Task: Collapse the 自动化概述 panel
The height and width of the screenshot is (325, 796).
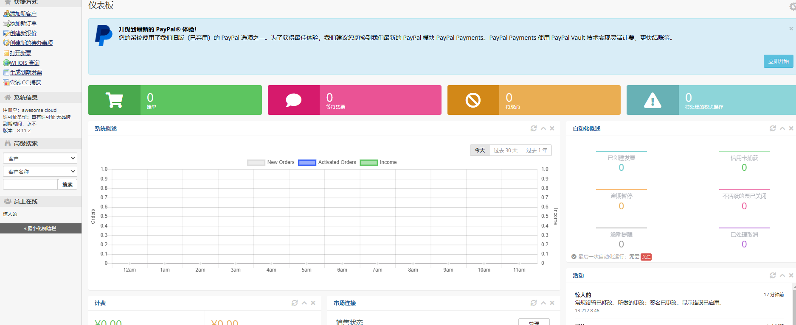Action: pyautogui.click(x=782, y=128)
